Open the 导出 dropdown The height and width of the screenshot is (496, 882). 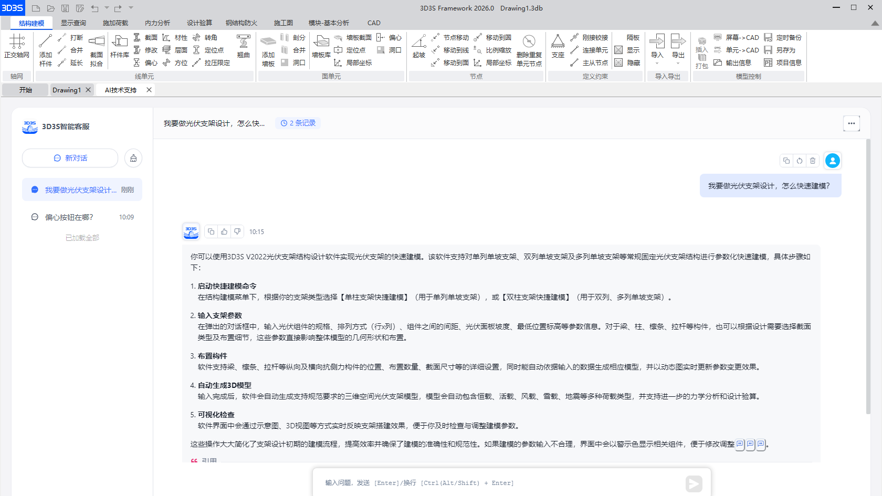tap(678, 50)
